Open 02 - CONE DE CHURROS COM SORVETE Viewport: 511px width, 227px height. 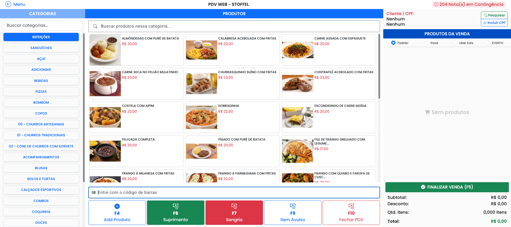click(x=41, y=146)
